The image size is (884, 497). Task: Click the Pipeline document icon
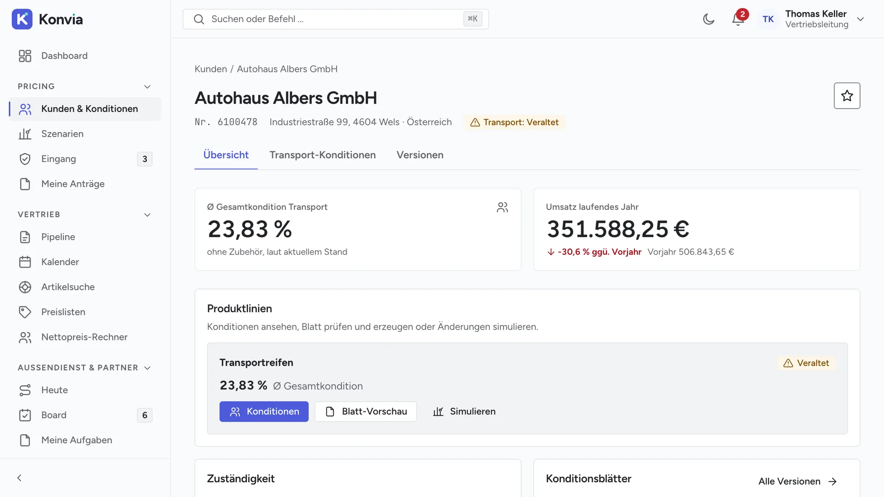pyautogui.click(x=25, y=237)
